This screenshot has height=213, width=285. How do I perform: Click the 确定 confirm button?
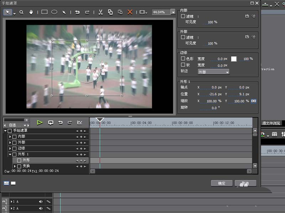click(x=222, y=183)
